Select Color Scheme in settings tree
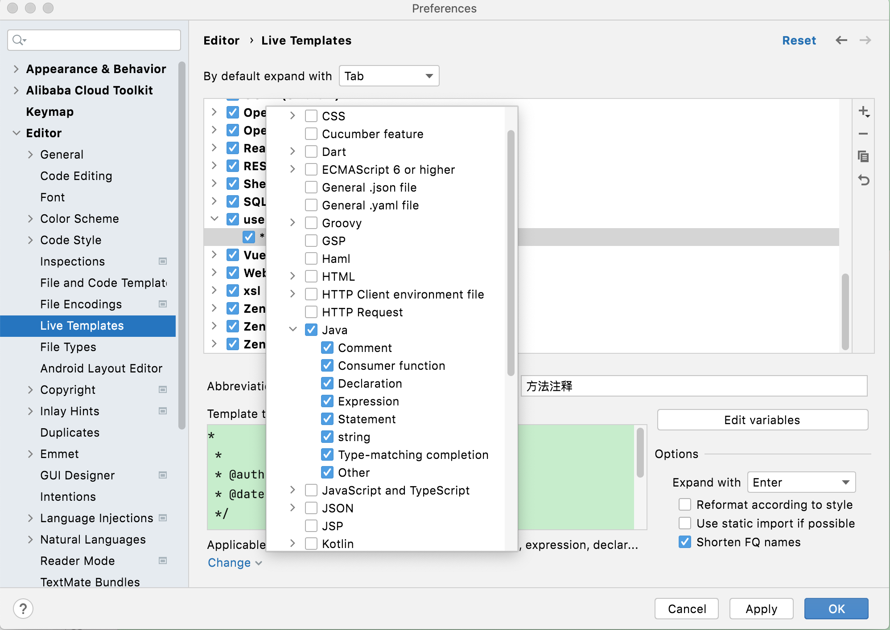 click(x=79, y=219)
